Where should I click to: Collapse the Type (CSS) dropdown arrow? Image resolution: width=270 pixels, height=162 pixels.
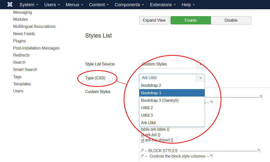click(200, 78)
